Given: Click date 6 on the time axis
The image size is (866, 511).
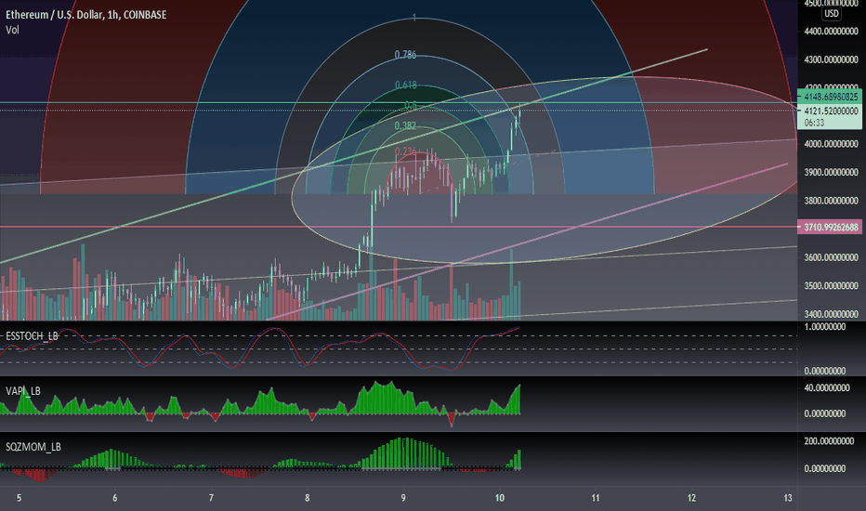Looking at the screenshot, I should [x=115, y=498].
